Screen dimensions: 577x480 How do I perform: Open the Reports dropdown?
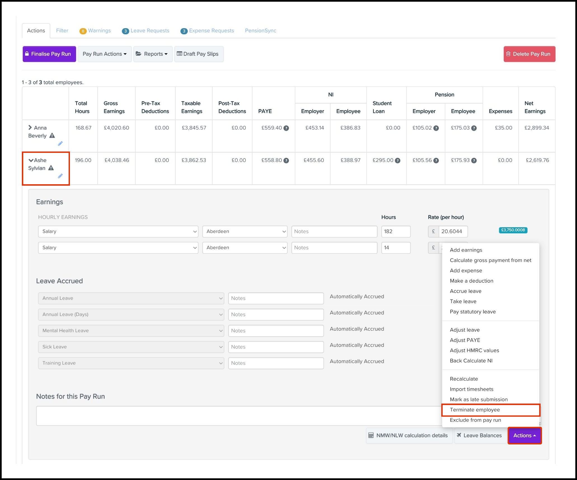pyautogui.click(x=153, y=54)
